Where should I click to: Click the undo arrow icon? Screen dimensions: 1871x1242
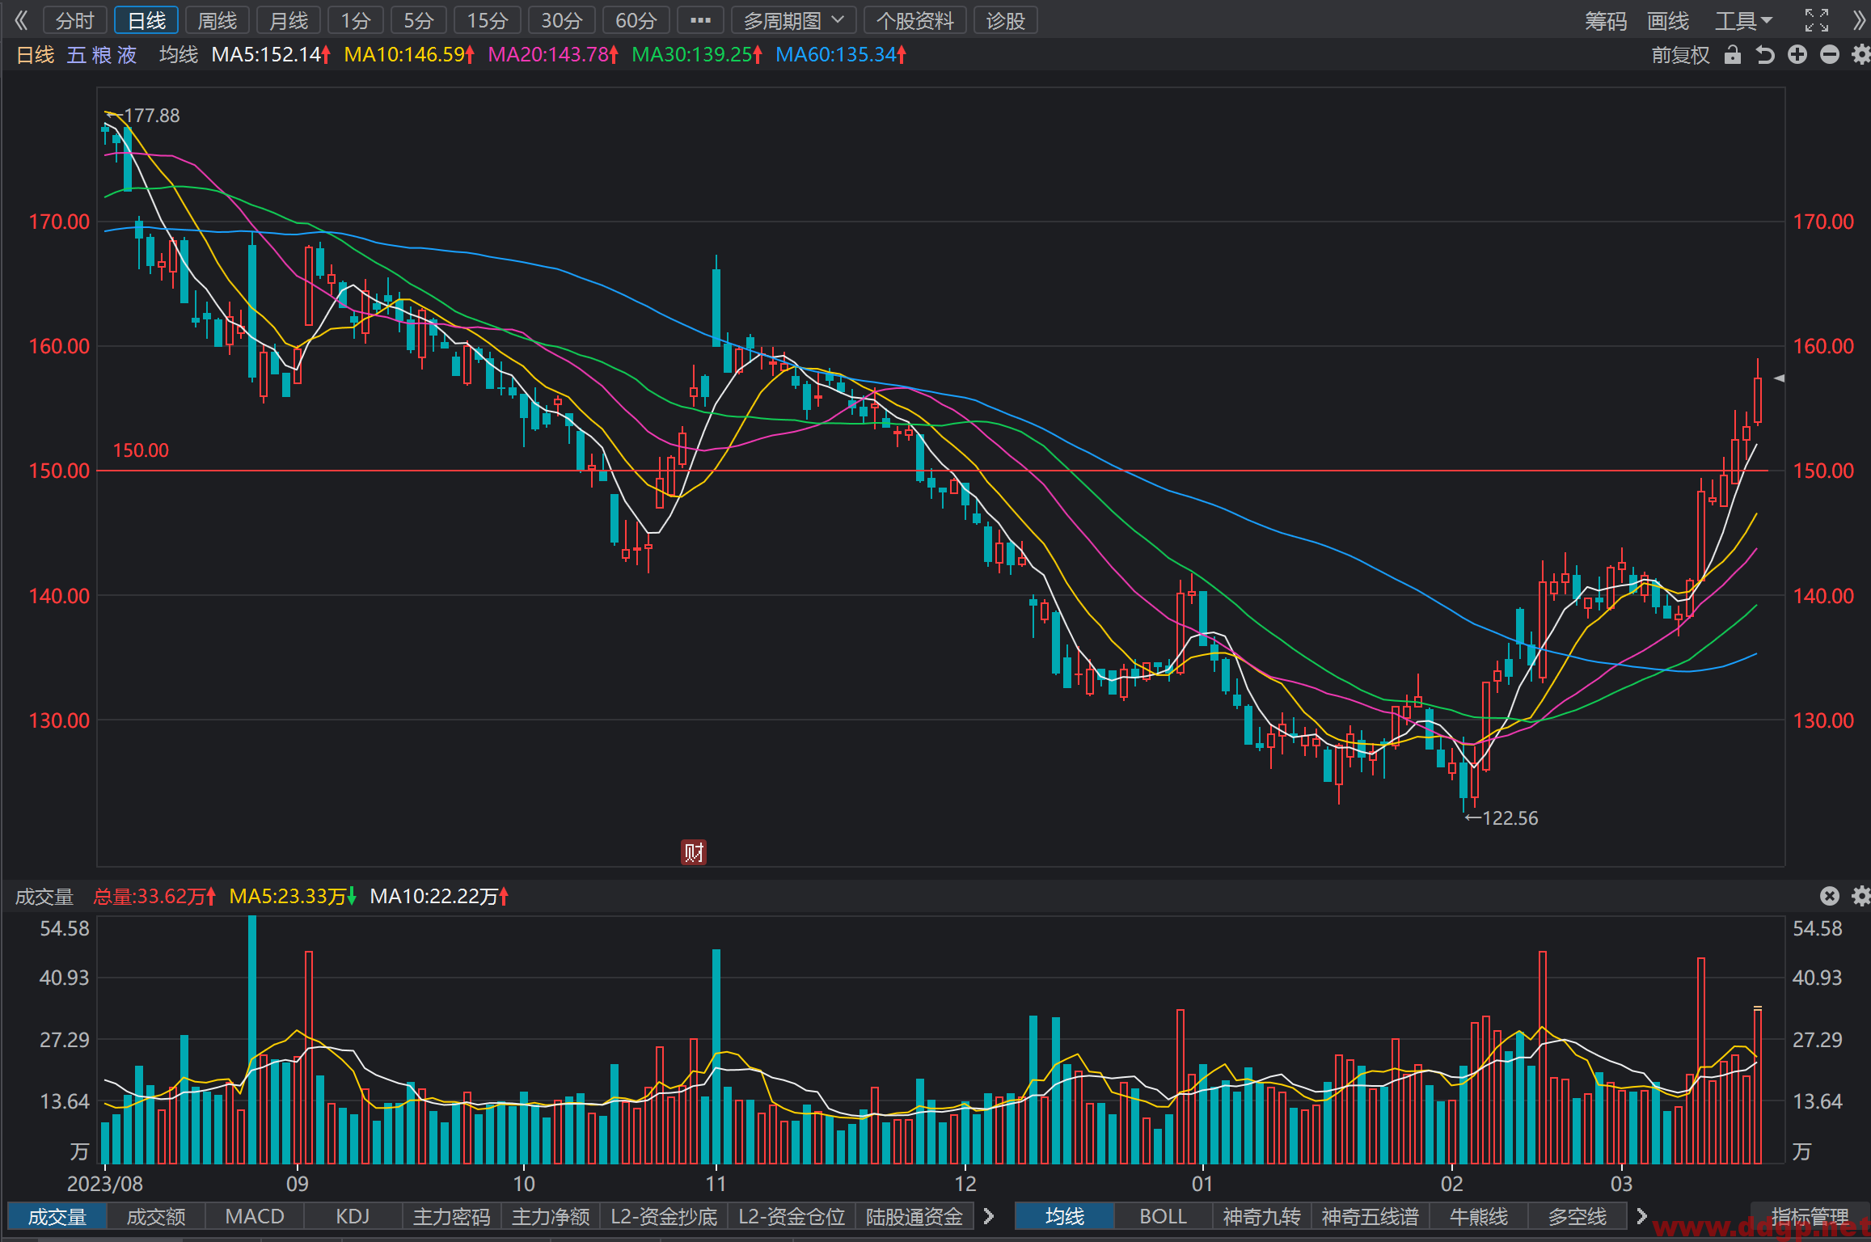tap(1764, 55)
